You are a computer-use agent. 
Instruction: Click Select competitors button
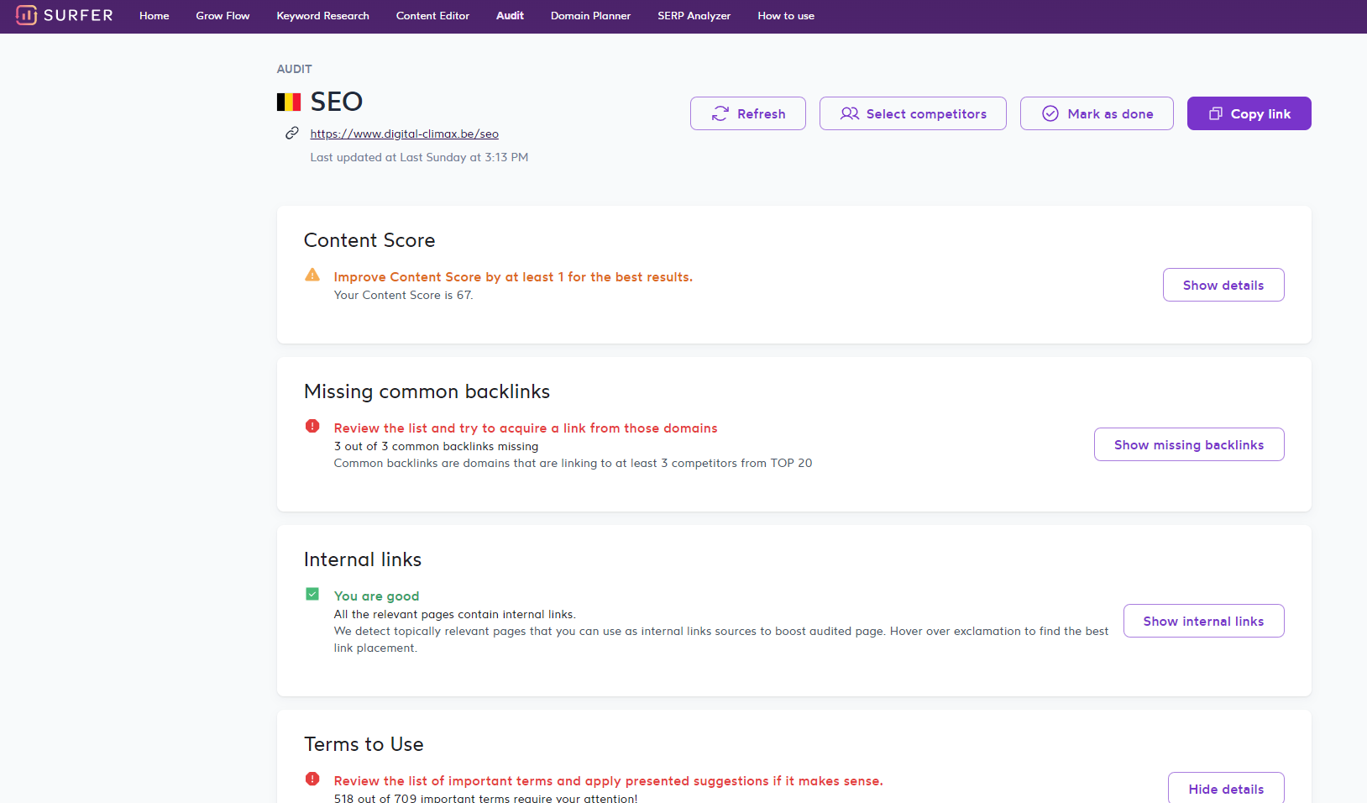tap(913, 113)
